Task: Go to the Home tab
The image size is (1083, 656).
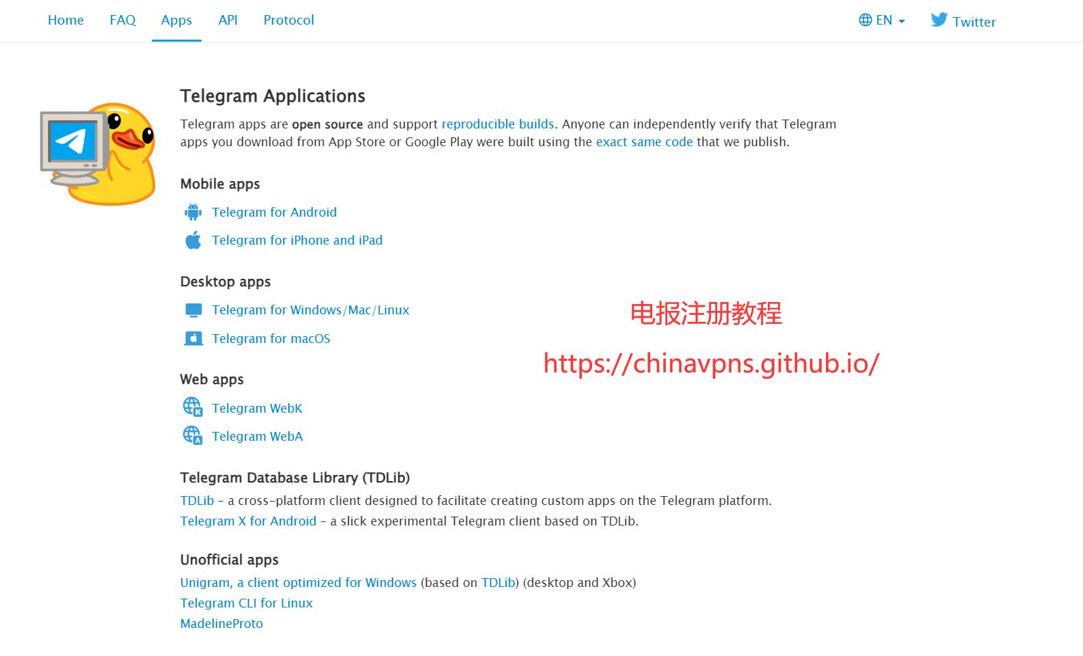Action: pyautogui.click(x=66, y=20)
